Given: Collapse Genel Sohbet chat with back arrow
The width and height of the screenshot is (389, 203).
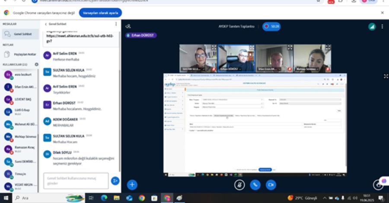Looking at the screenshot, I should (x=46, y=24).
